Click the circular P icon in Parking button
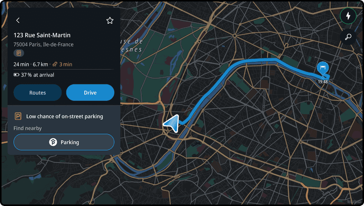 (53, 142)
